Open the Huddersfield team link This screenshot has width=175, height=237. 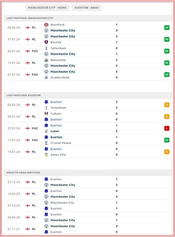[60, 78]
